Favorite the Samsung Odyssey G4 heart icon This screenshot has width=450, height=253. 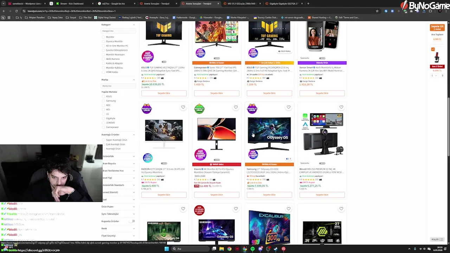click(x=183, y=209)
